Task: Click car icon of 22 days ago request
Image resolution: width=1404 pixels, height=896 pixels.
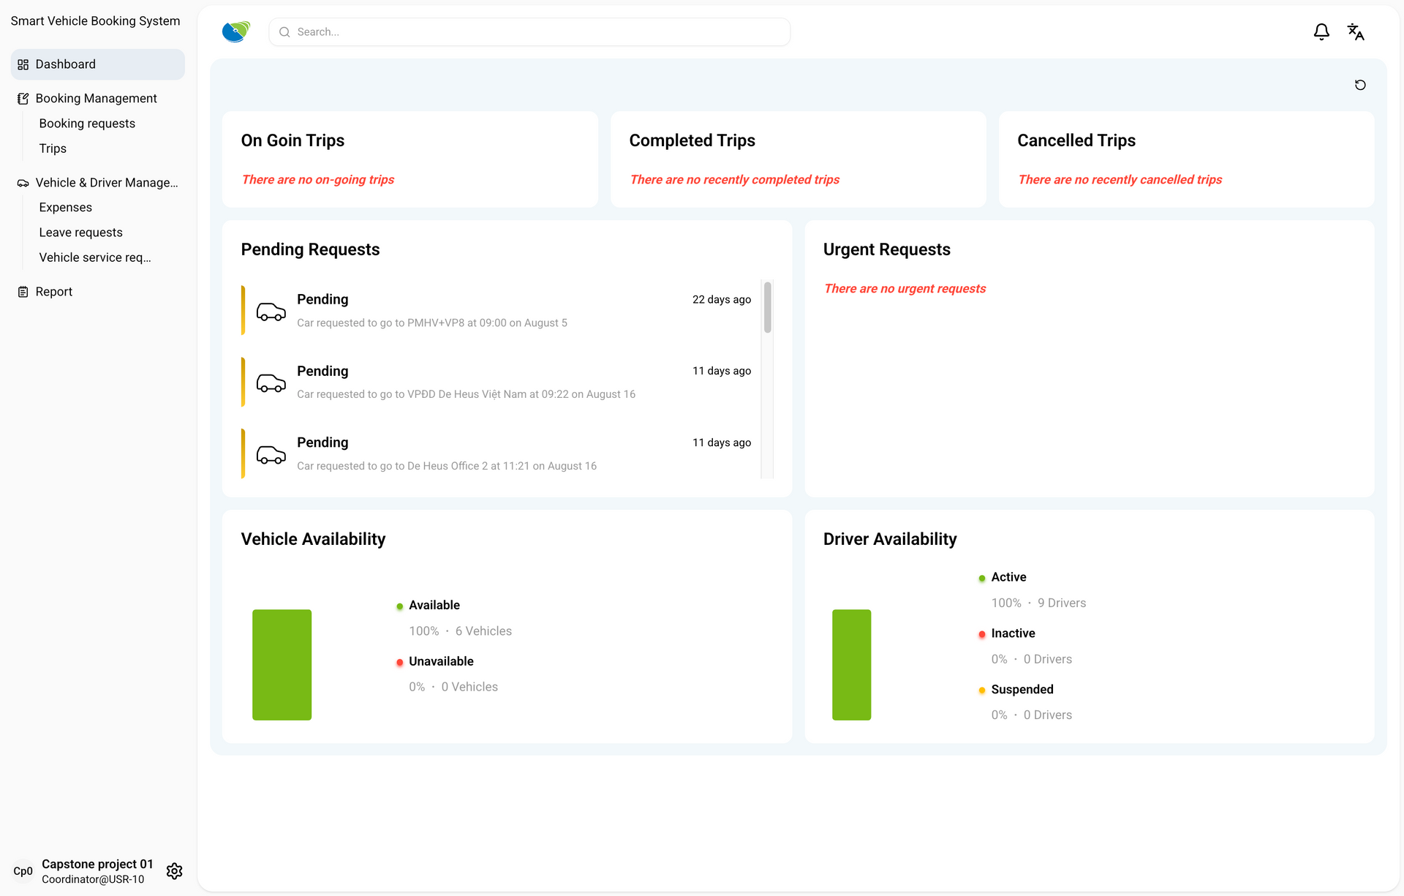Action: pyautogui.click(x=271, y=312)
